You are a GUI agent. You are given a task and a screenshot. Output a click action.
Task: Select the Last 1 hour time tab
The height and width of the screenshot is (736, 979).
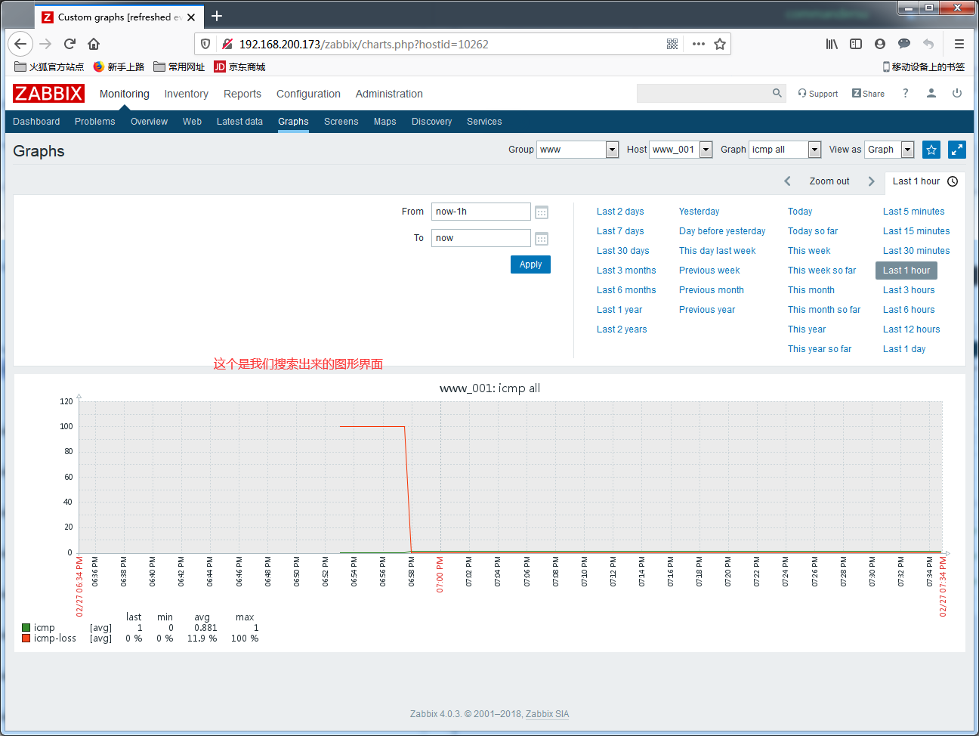(x=925, y=181)
